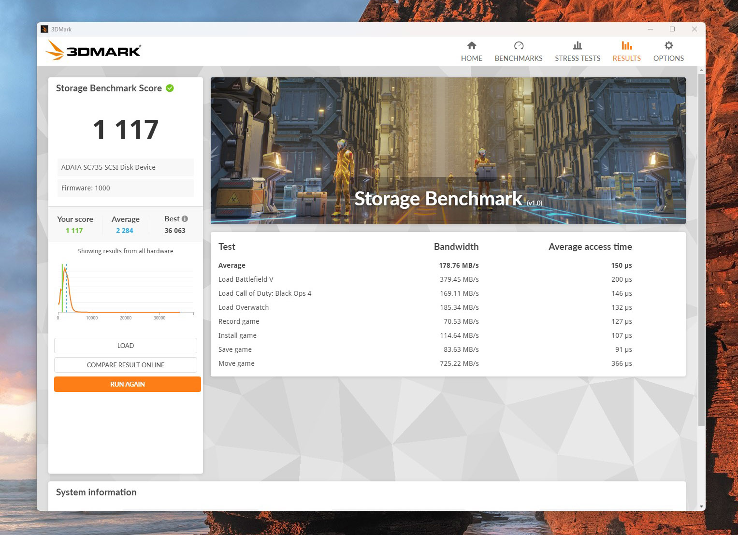Click the System information section header
738x535 pixels.
tap(96, 492)
